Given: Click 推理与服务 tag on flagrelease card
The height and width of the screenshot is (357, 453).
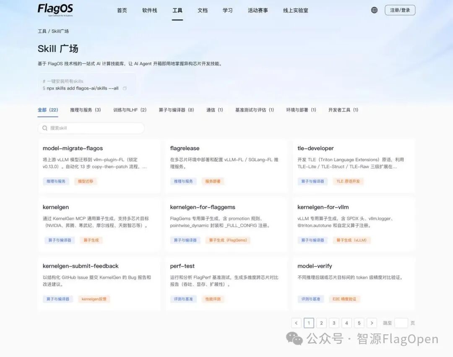Looking at the screenshot, I should [183, 181].
